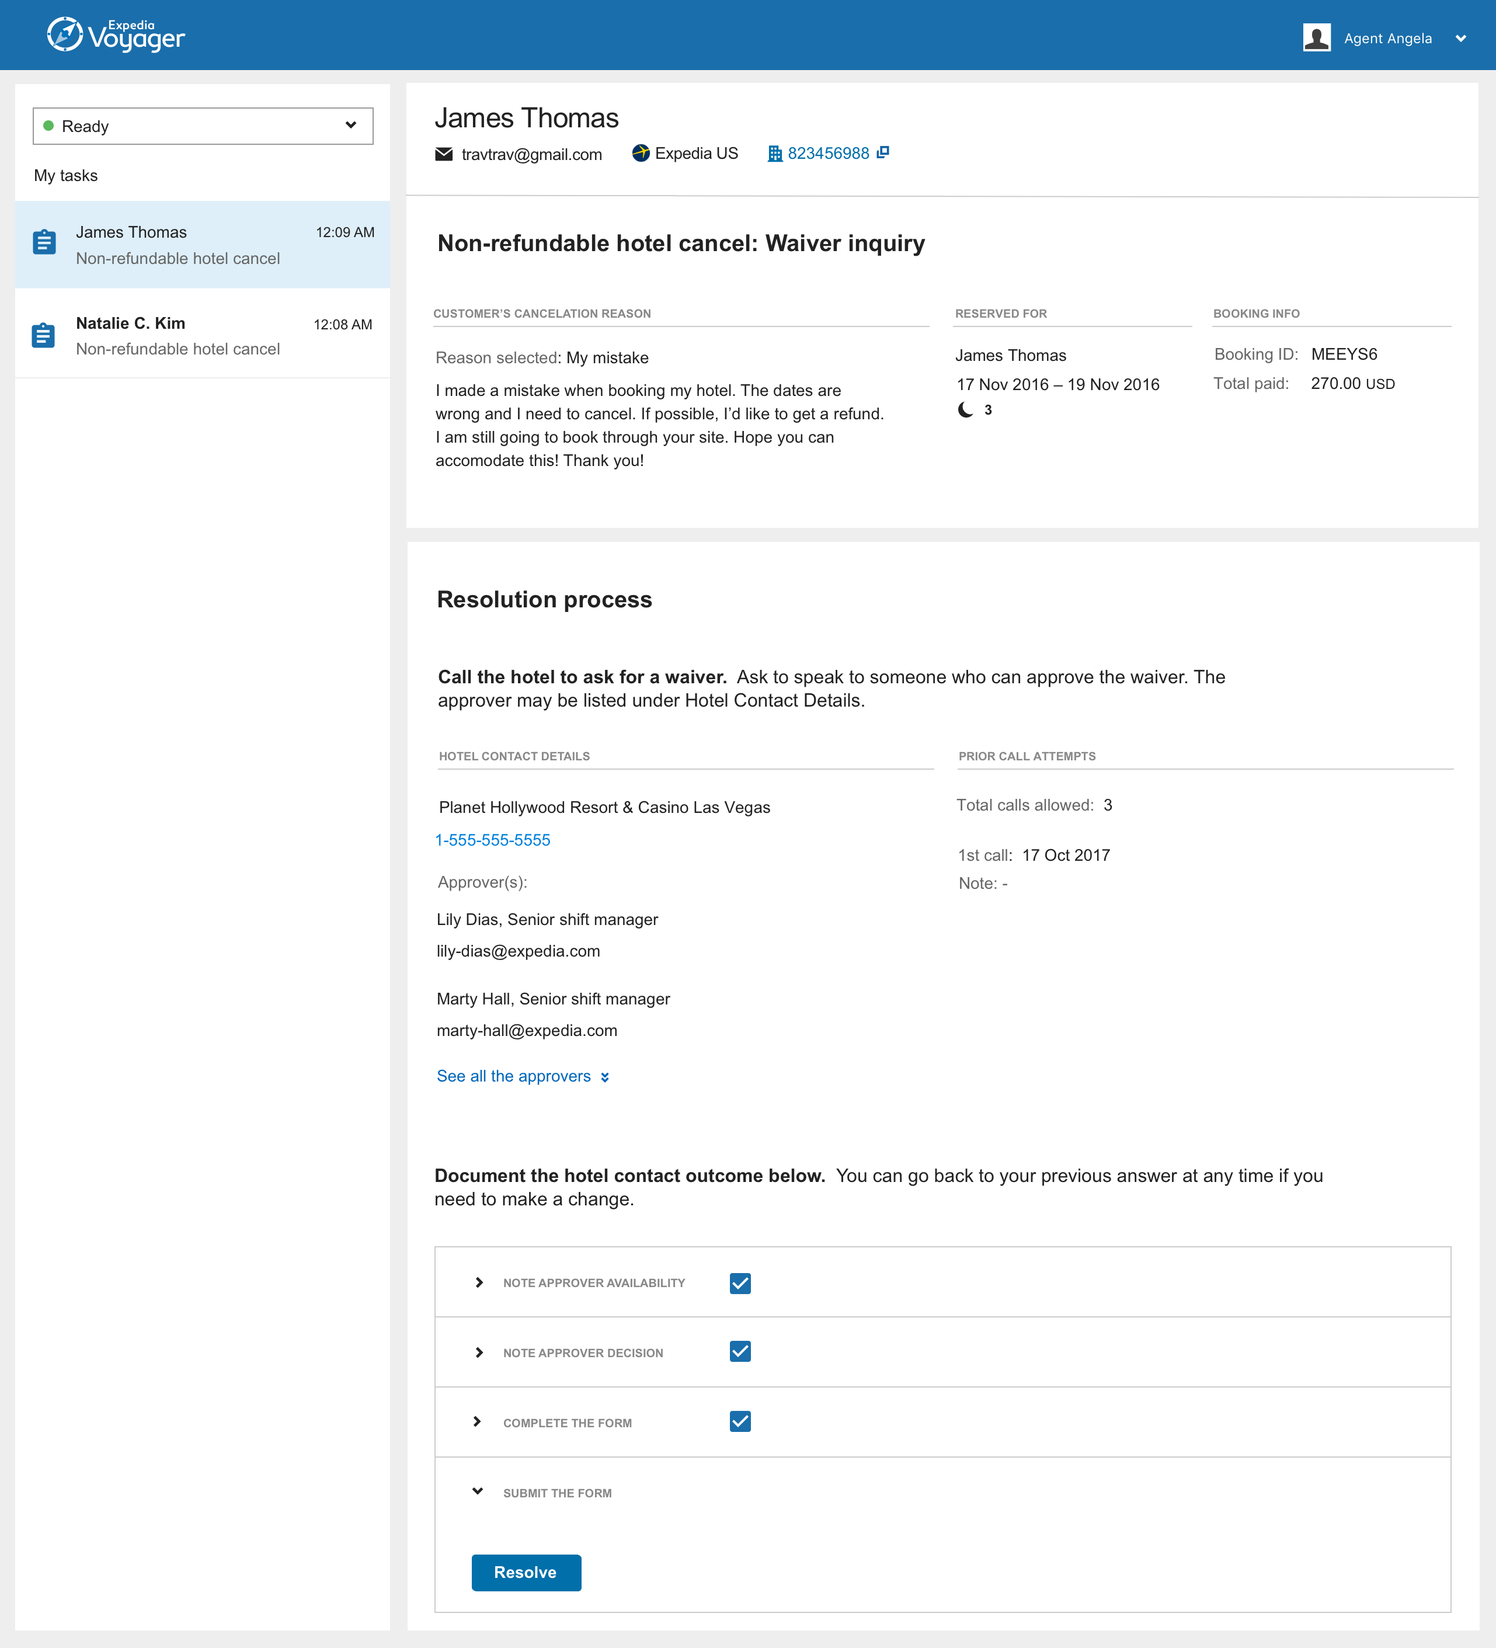
Task: Uncheck the Complete the Form checkbox
Action: (740, 1421)
